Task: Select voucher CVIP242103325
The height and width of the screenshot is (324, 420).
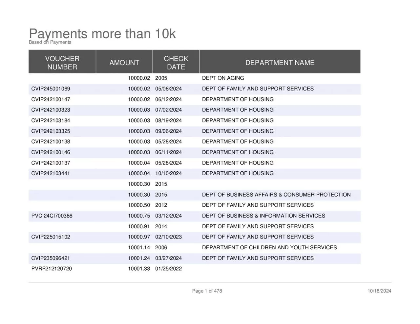Action: (x=51, y=131)
